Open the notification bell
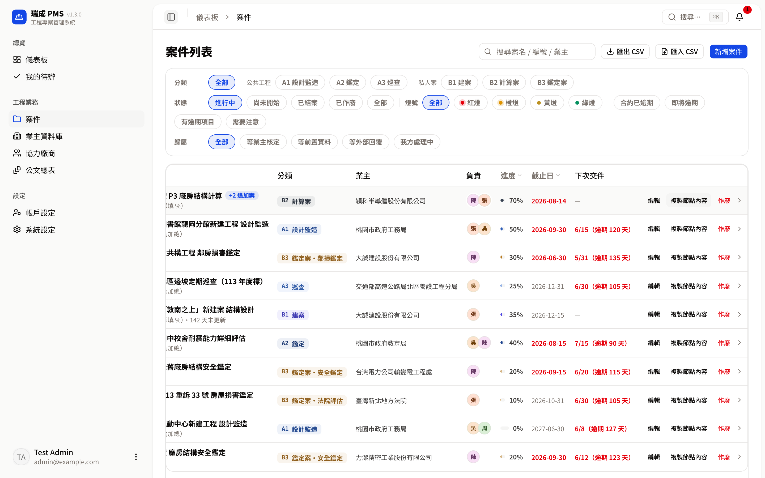765x478 pixels. (739, 17)
